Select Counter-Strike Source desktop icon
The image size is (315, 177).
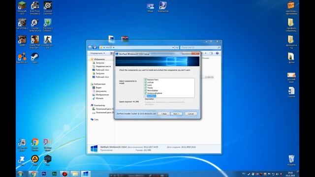(35, 25)
